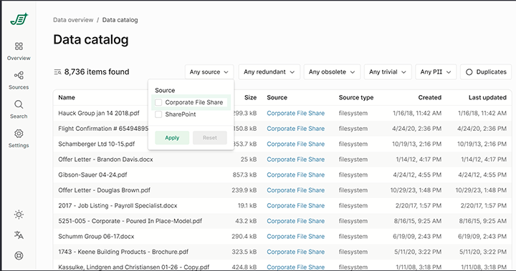The width and height of the screenshot is (516, 271).
Task: Sort by the Source column header
Action: [x=277, y=97]
